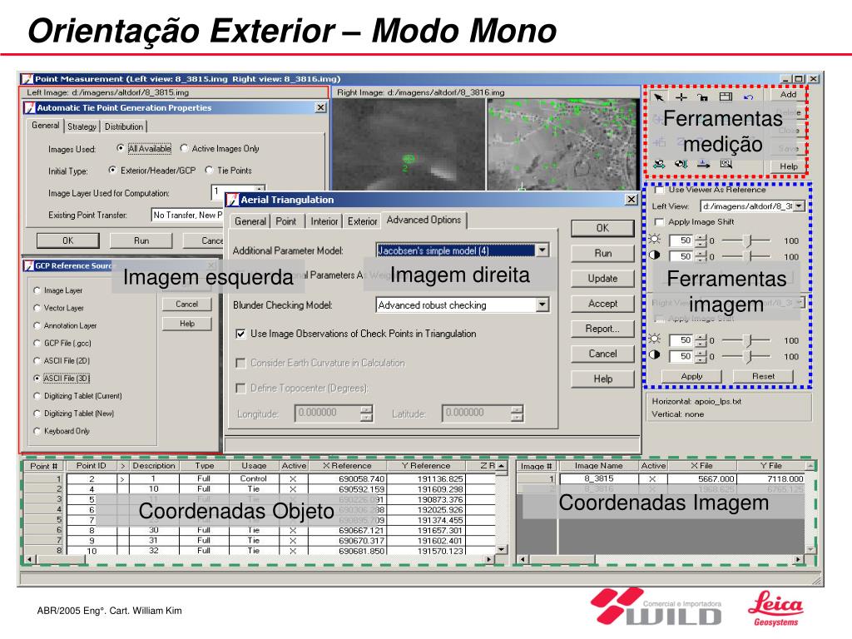Click the blue undo arrow icon
This screenshot has width=852, height=639.
click(x=748, y=97)
